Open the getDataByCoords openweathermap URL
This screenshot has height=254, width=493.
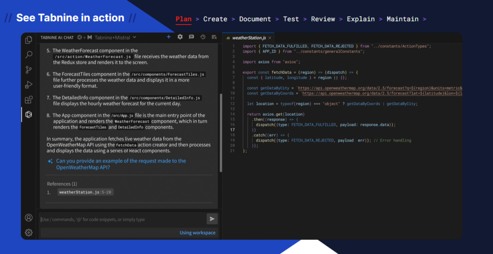382,93
